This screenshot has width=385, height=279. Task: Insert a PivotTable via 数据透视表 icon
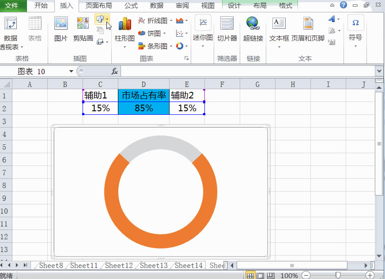point(11,23)
